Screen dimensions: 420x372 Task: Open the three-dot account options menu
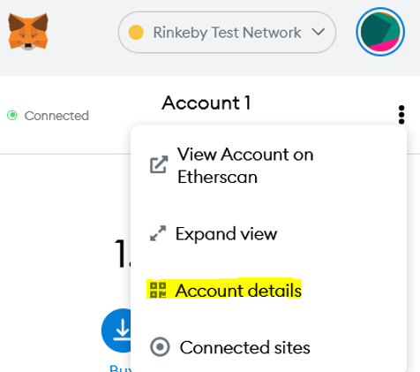pos(401,115)
